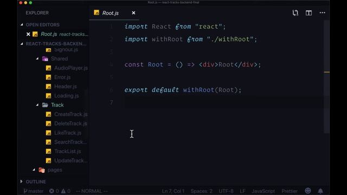Viewport: 347px width, 195px height.
Task: Open AudioPlayer.js in the explorer
Action: coord(71,68)
